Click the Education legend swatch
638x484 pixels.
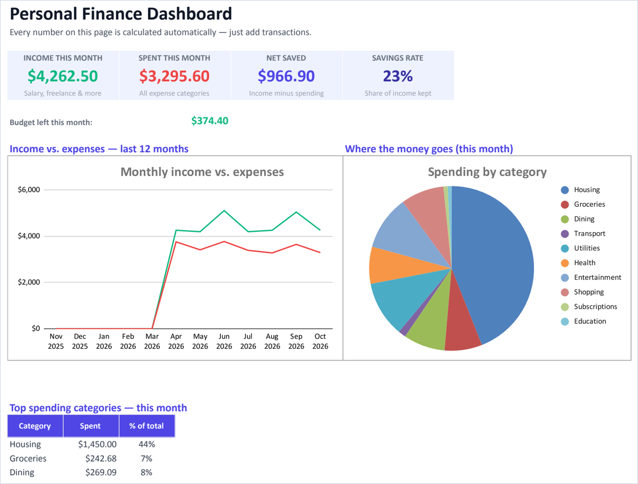coord(565,321)
